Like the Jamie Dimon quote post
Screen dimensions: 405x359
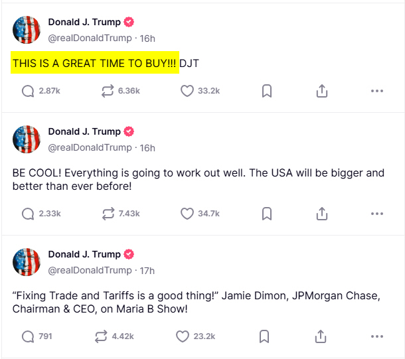coord(183,336)
